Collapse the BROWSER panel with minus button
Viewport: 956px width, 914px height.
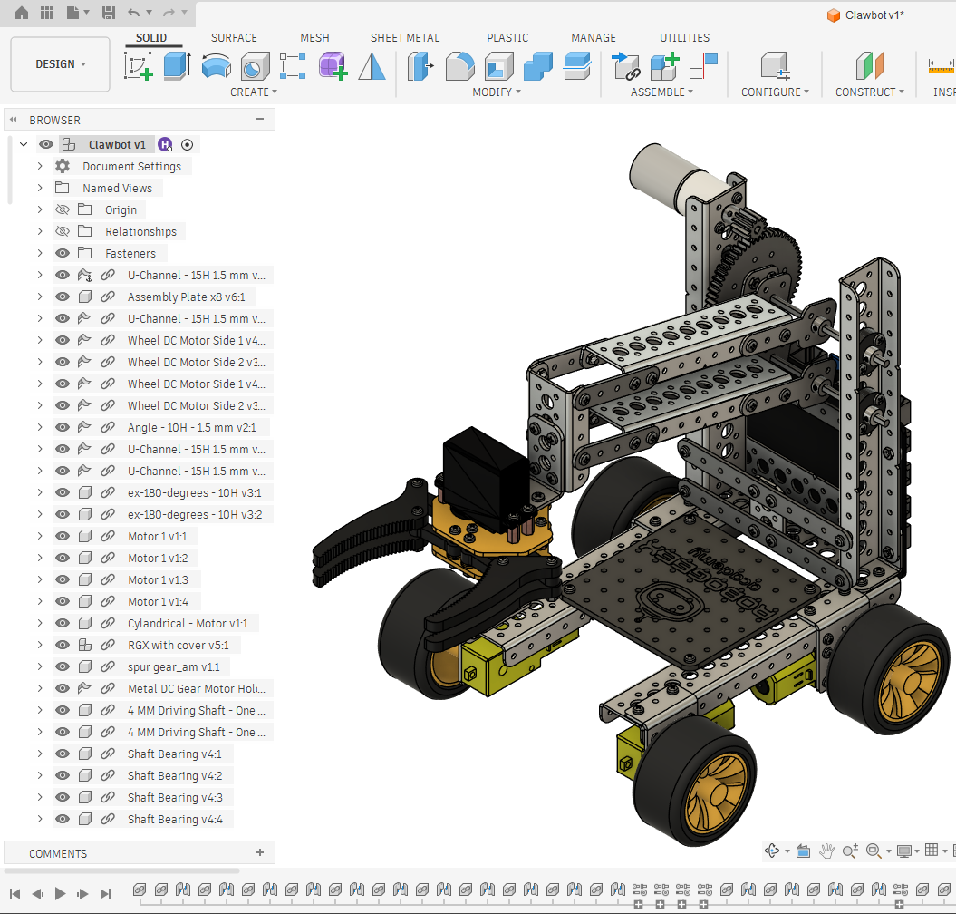click(260, 119)
